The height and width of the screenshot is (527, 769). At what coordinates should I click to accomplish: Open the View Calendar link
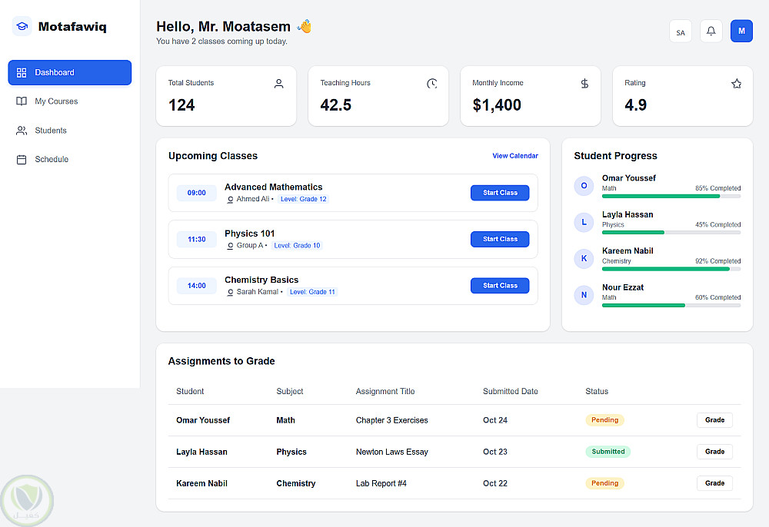515,156
